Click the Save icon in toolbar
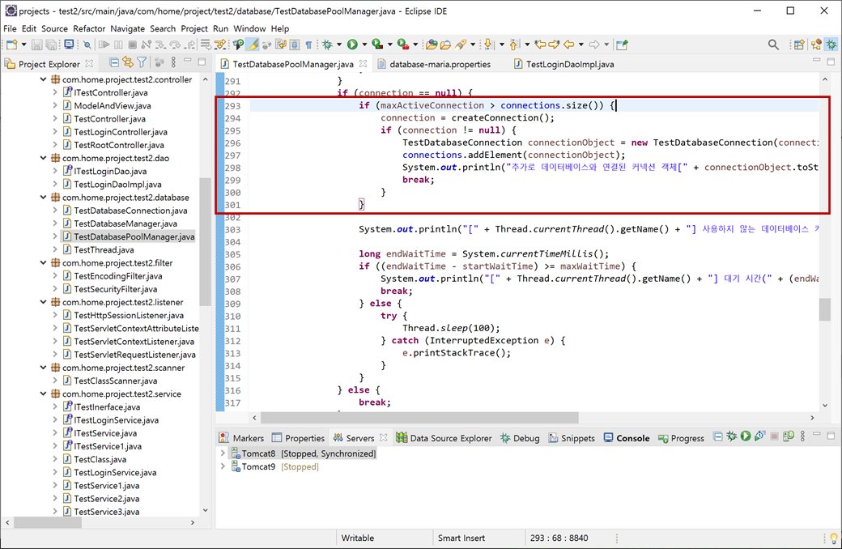This screenshot has width=842, height=549. 36,45
